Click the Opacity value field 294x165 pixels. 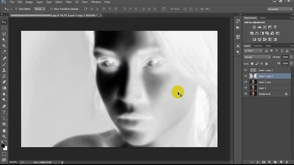pyautogui.click(x=285, y=57)
